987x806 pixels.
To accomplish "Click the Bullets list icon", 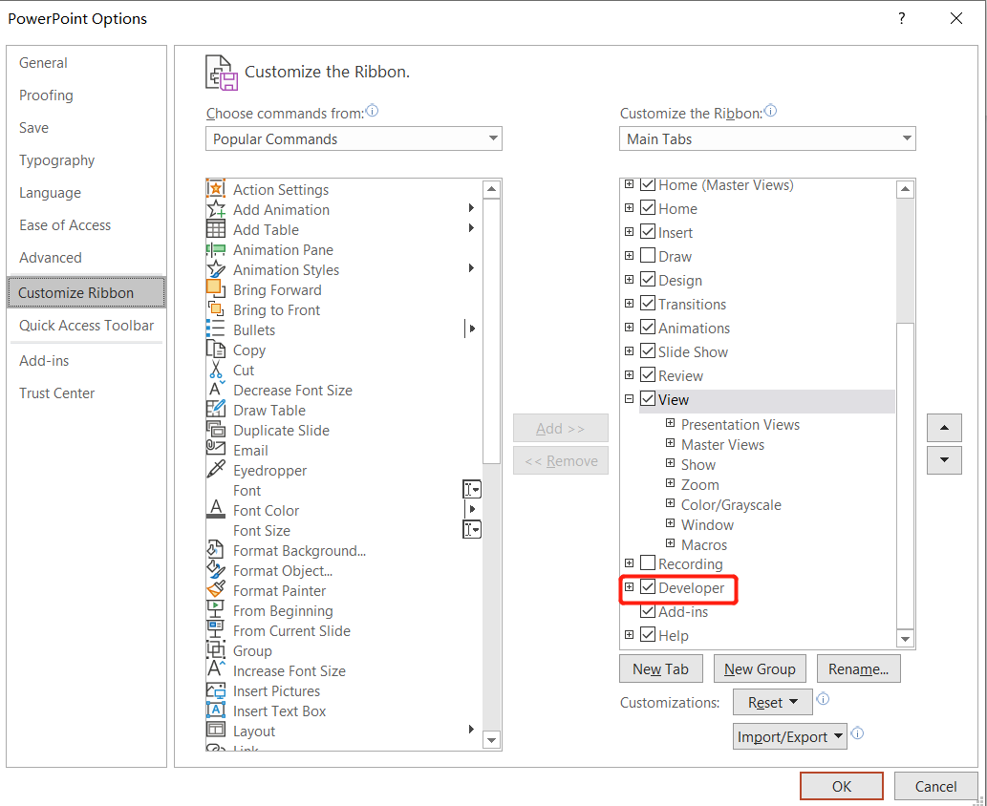I will coord(216,329).
